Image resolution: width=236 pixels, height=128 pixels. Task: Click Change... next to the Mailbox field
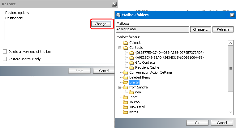[201, 29]
